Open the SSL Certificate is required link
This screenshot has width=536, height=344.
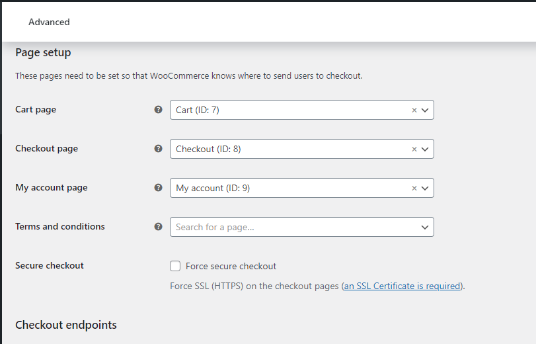[402, 286]
